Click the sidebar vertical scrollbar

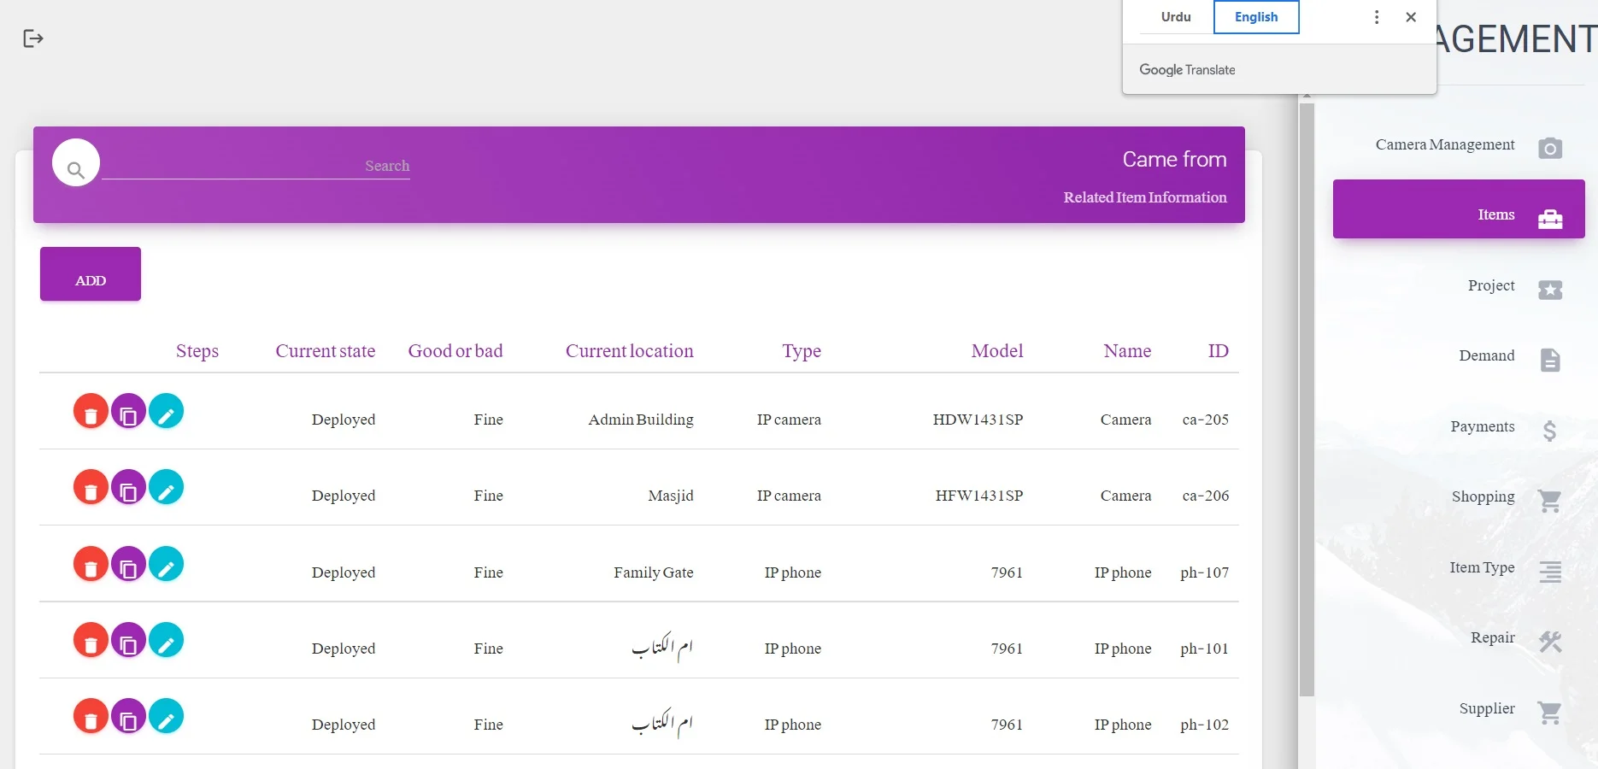pos(1306,400)
